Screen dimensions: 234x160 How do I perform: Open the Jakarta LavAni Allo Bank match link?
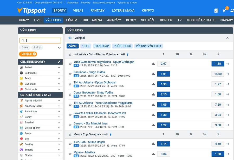100,113
